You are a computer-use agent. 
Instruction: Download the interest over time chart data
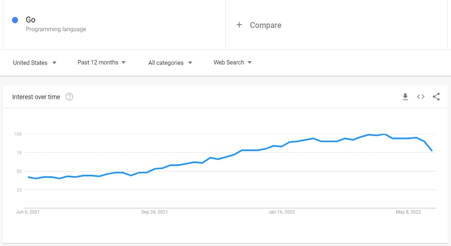(405, 97)
